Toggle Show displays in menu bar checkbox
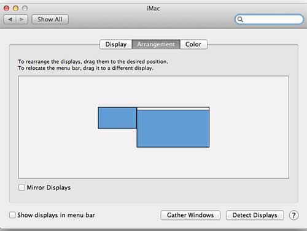The width and height of the screenshot is (307, 231). pyautogui.click(x=12, y=215)
